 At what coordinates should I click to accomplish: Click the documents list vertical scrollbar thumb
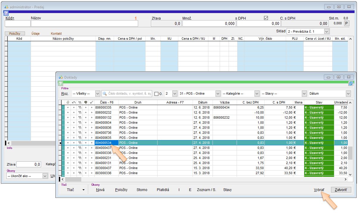coord(350,153)
